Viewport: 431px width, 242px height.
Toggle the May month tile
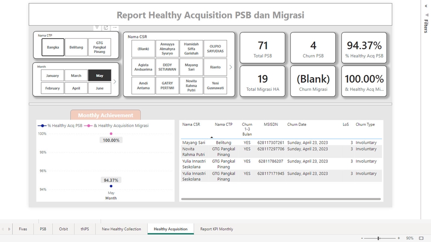tap(100, 75)
